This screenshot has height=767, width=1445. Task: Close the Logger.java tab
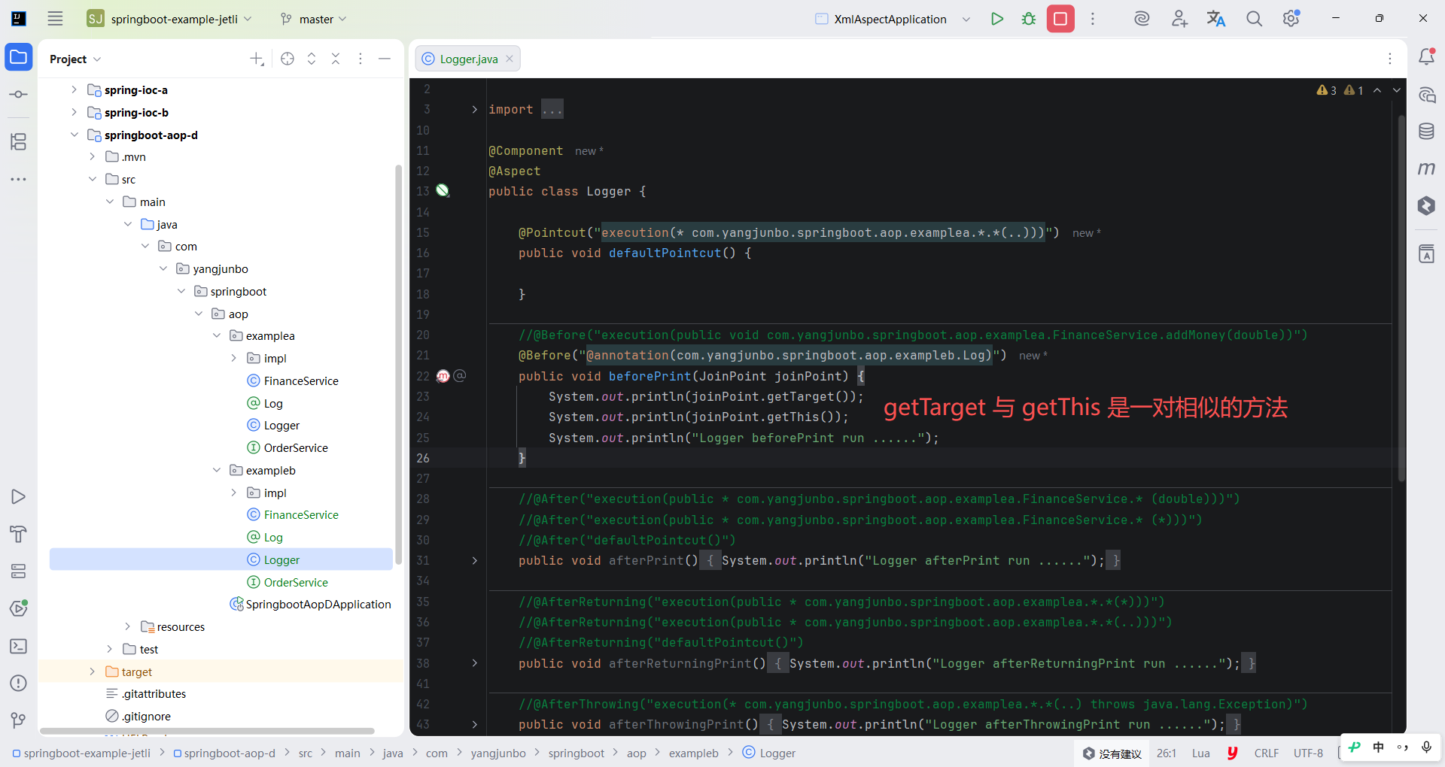pos(510,59)
